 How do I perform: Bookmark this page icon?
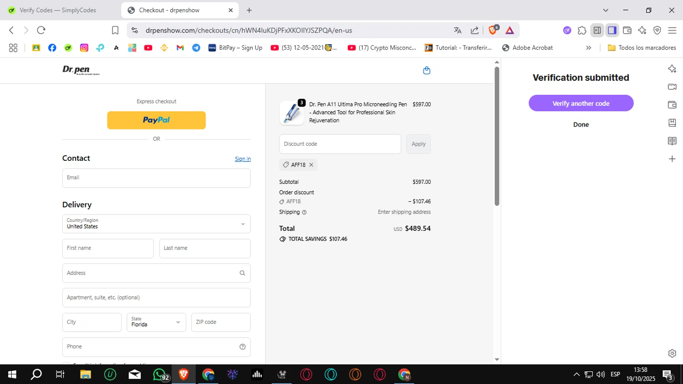tap(115, 31)
